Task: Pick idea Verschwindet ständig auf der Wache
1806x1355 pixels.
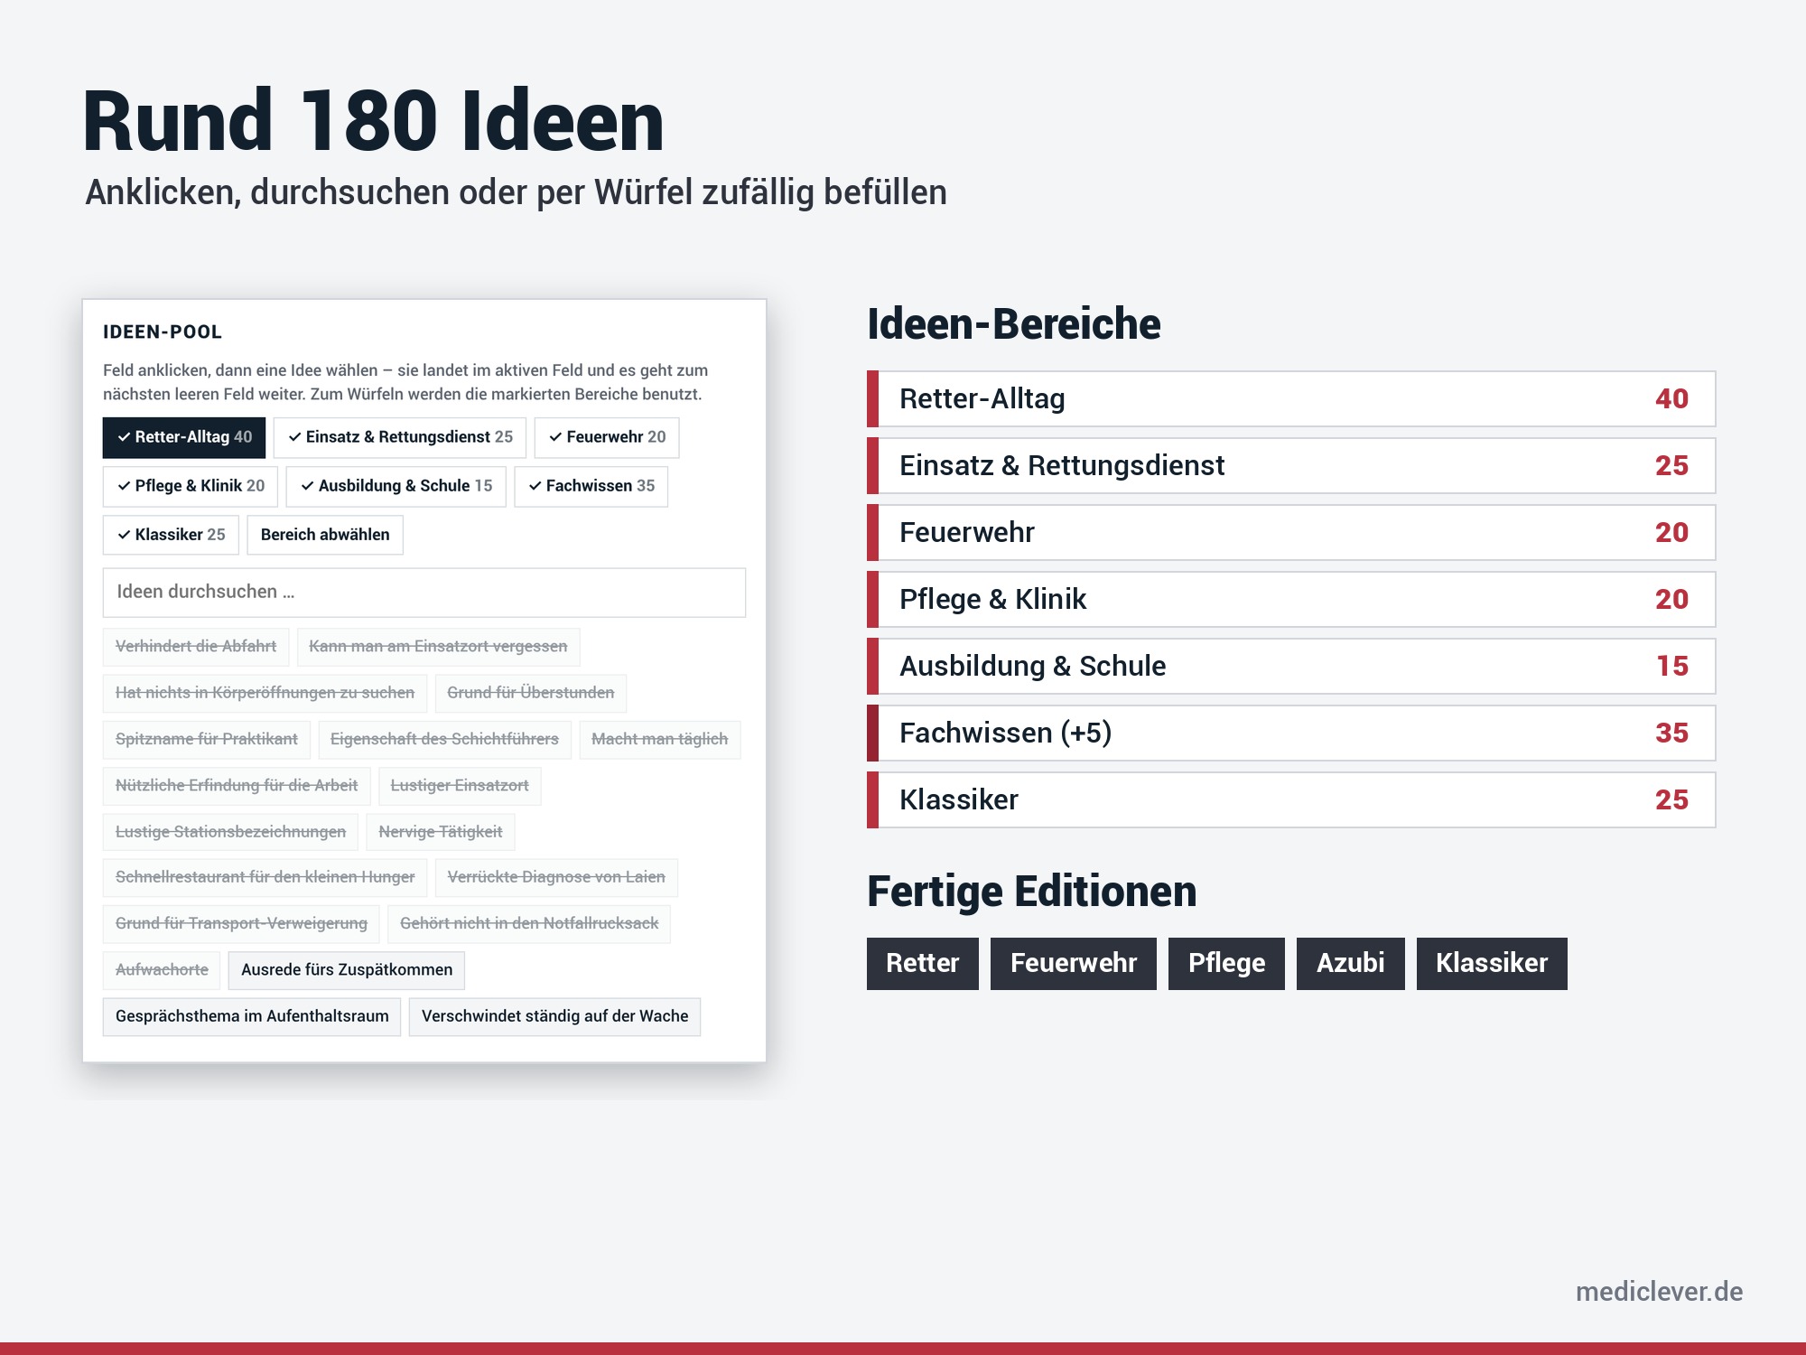Action: coord(554,1016)
